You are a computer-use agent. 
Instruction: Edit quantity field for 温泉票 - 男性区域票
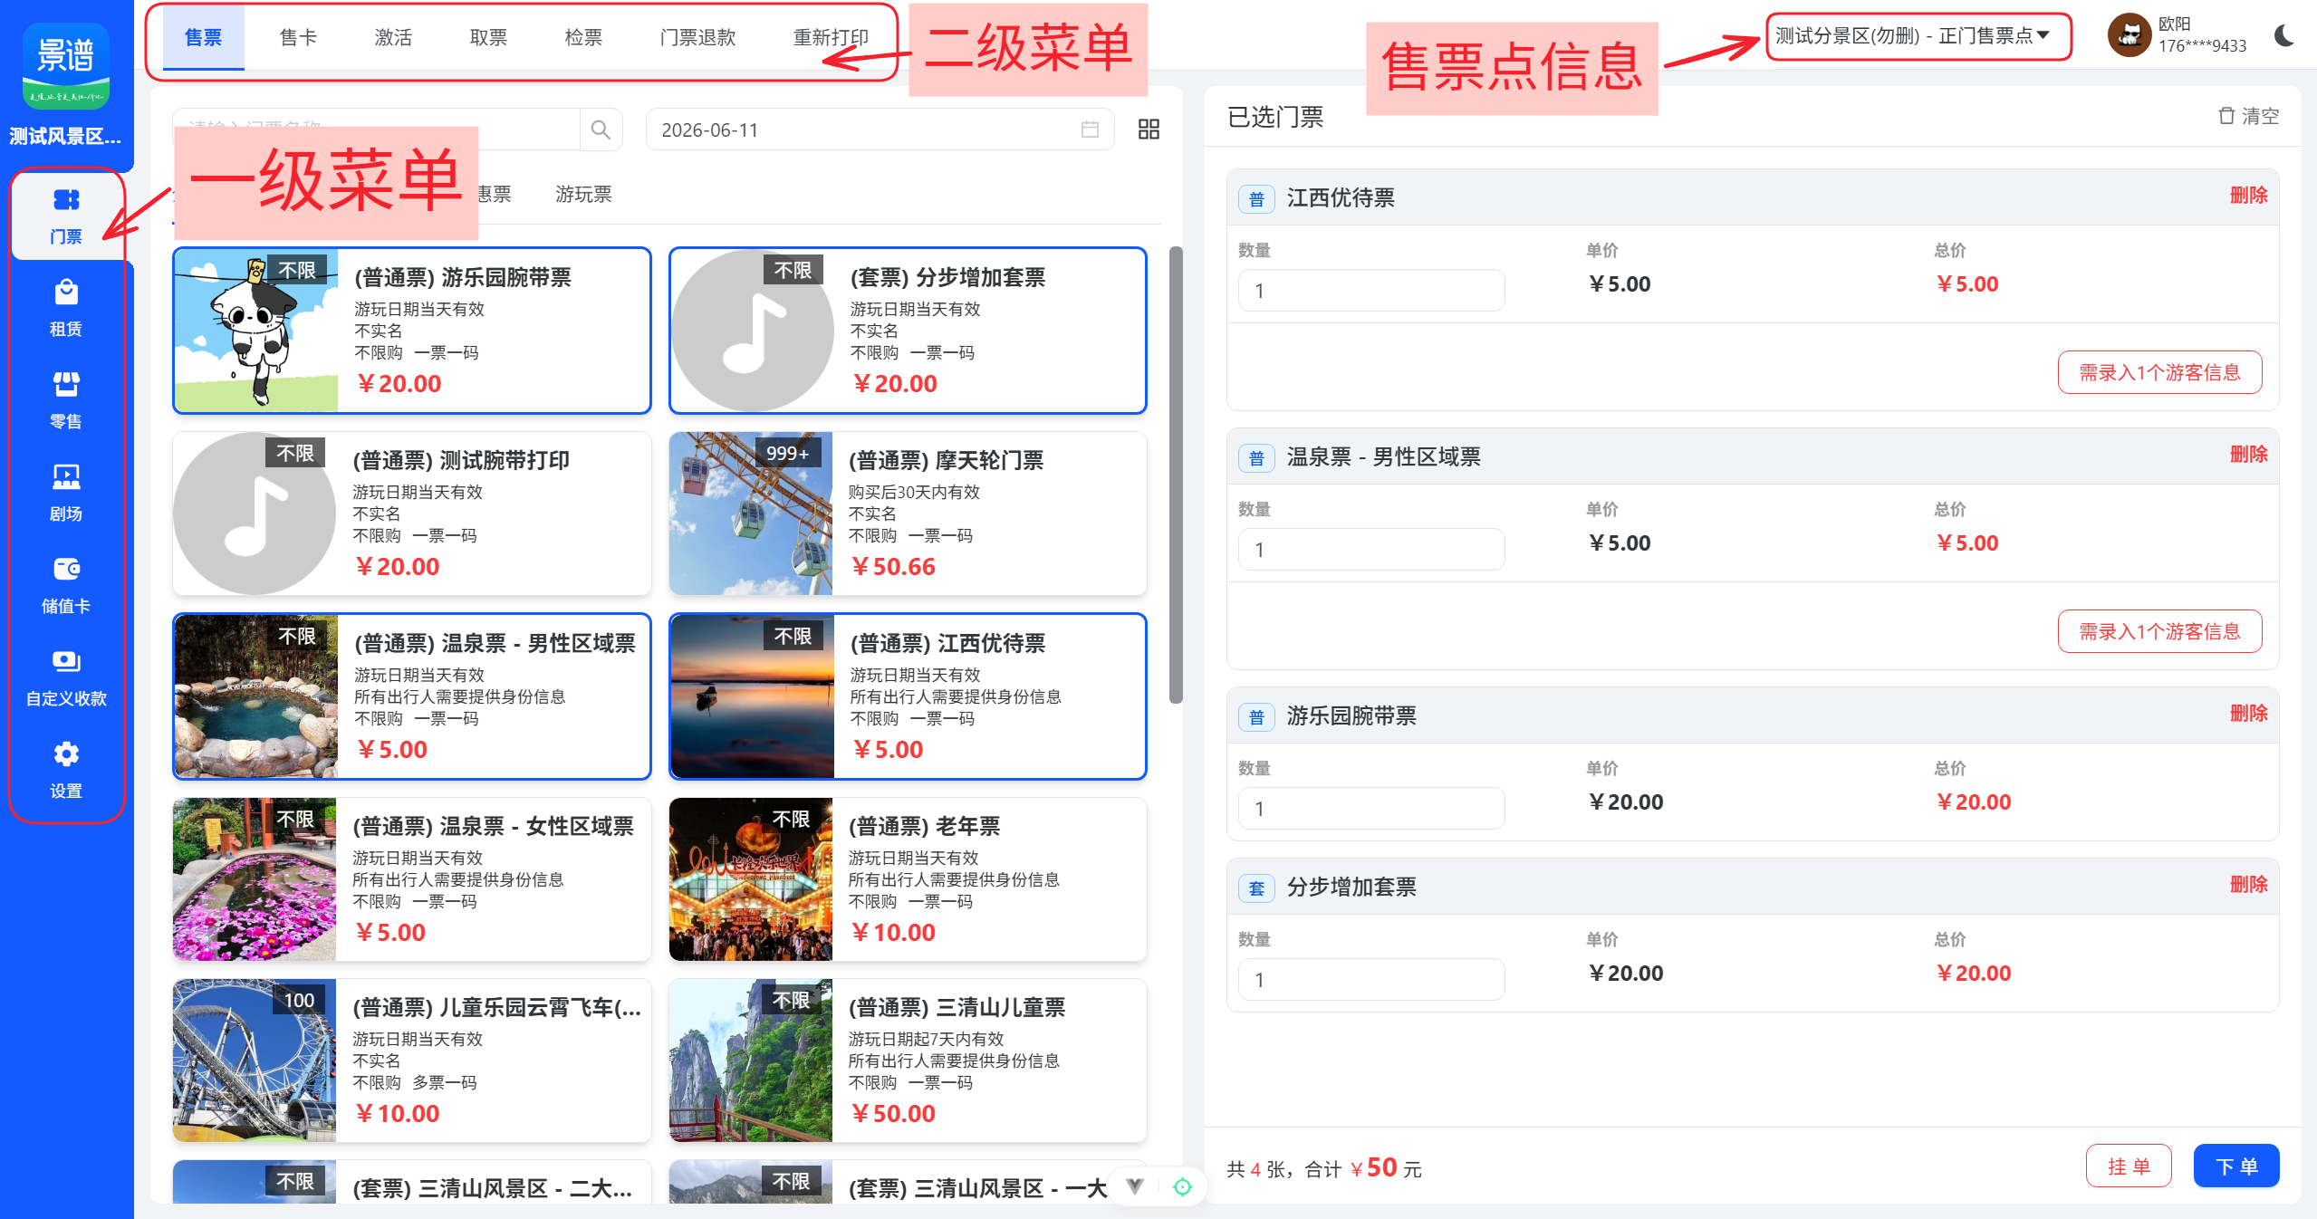pos(1371,550)
